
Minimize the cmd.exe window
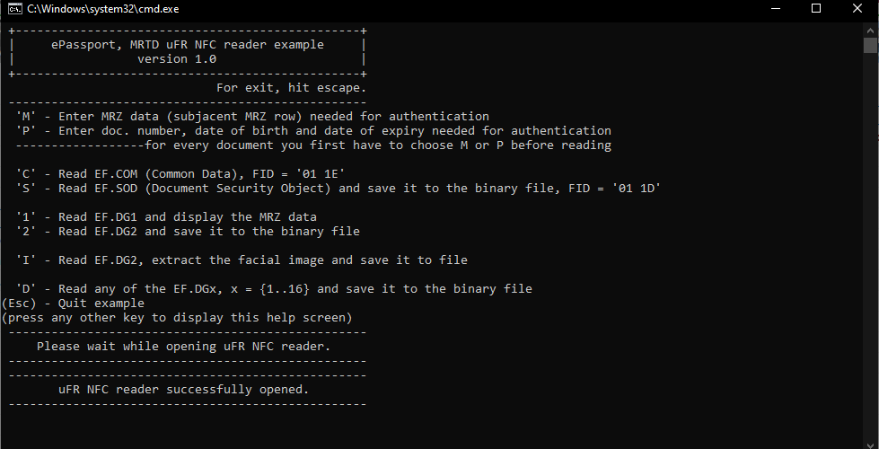click(x=776, y=8)
